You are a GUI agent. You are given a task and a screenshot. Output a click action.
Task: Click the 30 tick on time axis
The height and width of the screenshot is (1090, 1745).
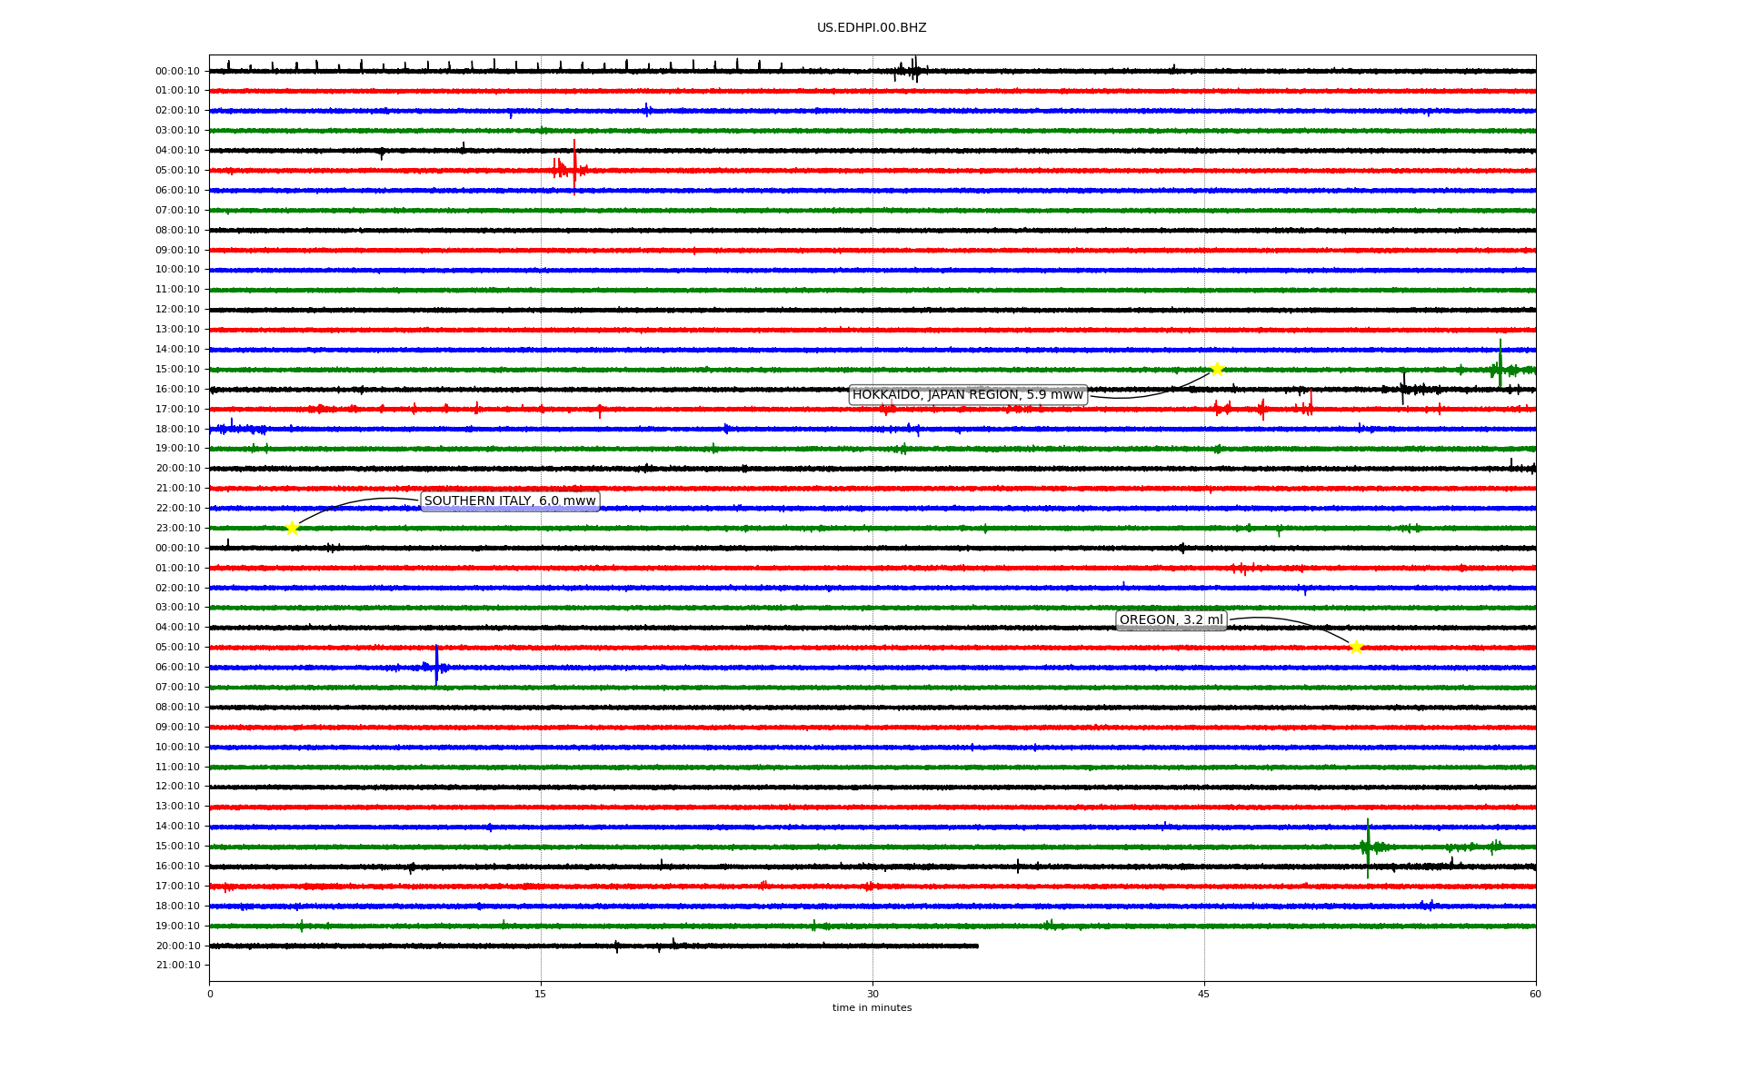[x=872, y=994]
